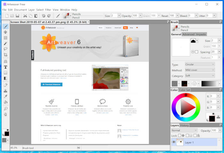Switch to the History tab
This screenshot has width=224, height=153.
tap(184, 125)
